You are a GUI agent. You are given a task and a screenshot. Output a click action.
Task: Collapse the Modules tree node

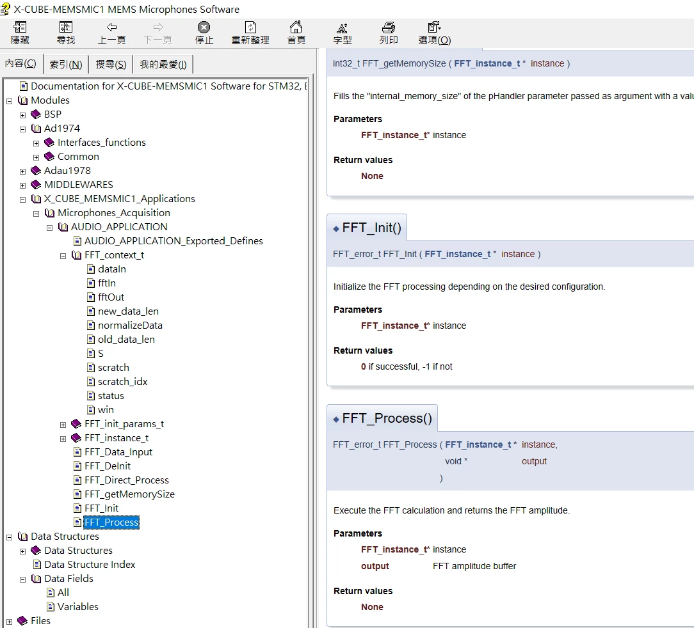click(x=10, y=101)
